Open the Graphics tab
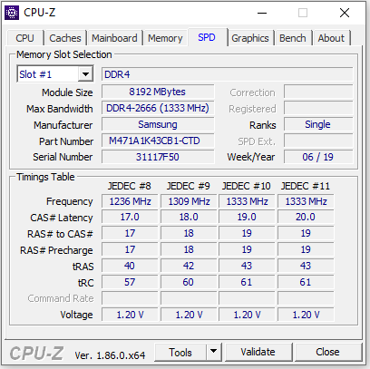 point(250,38)
